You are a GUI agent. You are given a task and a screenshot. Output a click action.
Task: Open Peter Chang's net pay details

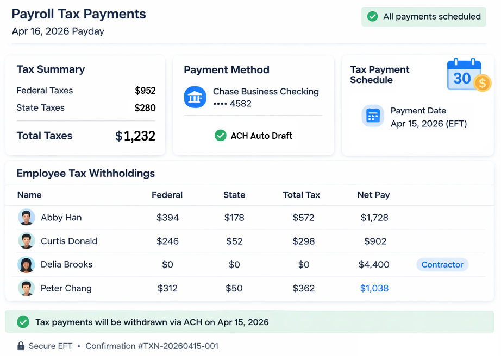pyautogui.click(x=374, y=288)
